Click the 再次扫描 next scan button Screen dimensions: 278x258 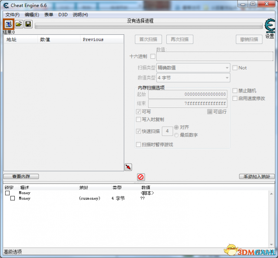click(179, 40)
